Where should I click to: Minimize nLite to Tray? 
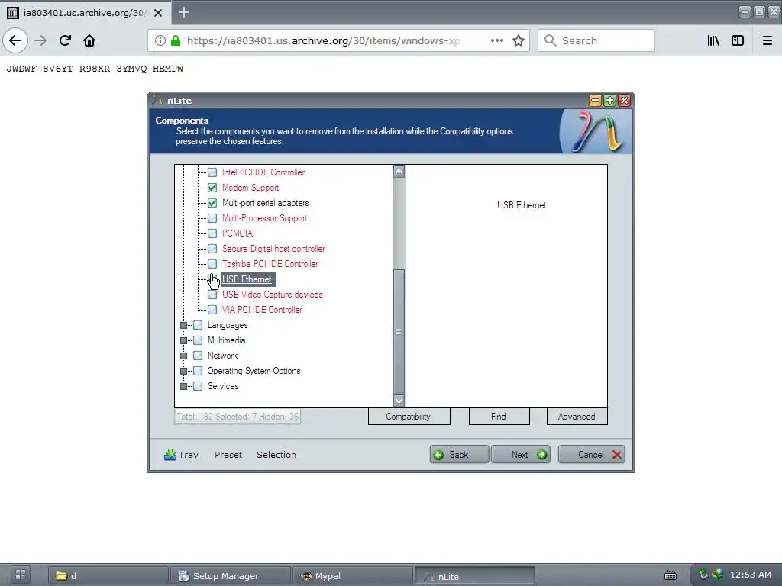click(181, 455)
